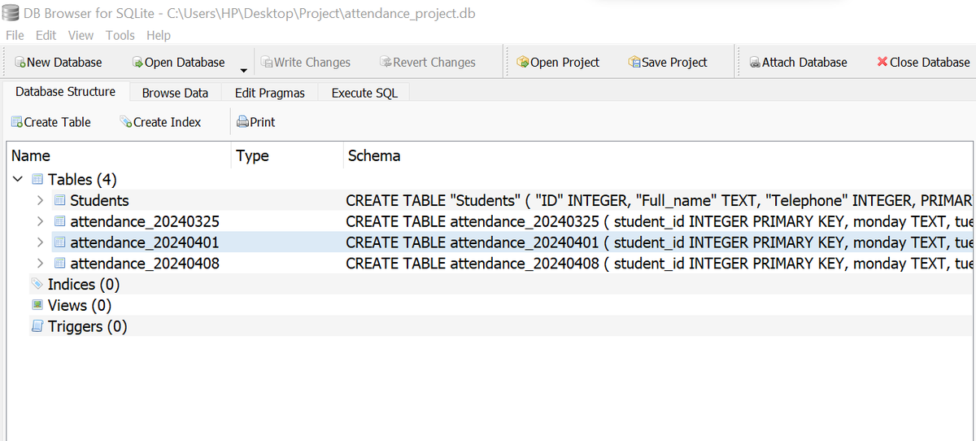Image resolution: width=976 pixels, height=441 pixels.
Task: Open the Help menu
Action: point(159,35)
